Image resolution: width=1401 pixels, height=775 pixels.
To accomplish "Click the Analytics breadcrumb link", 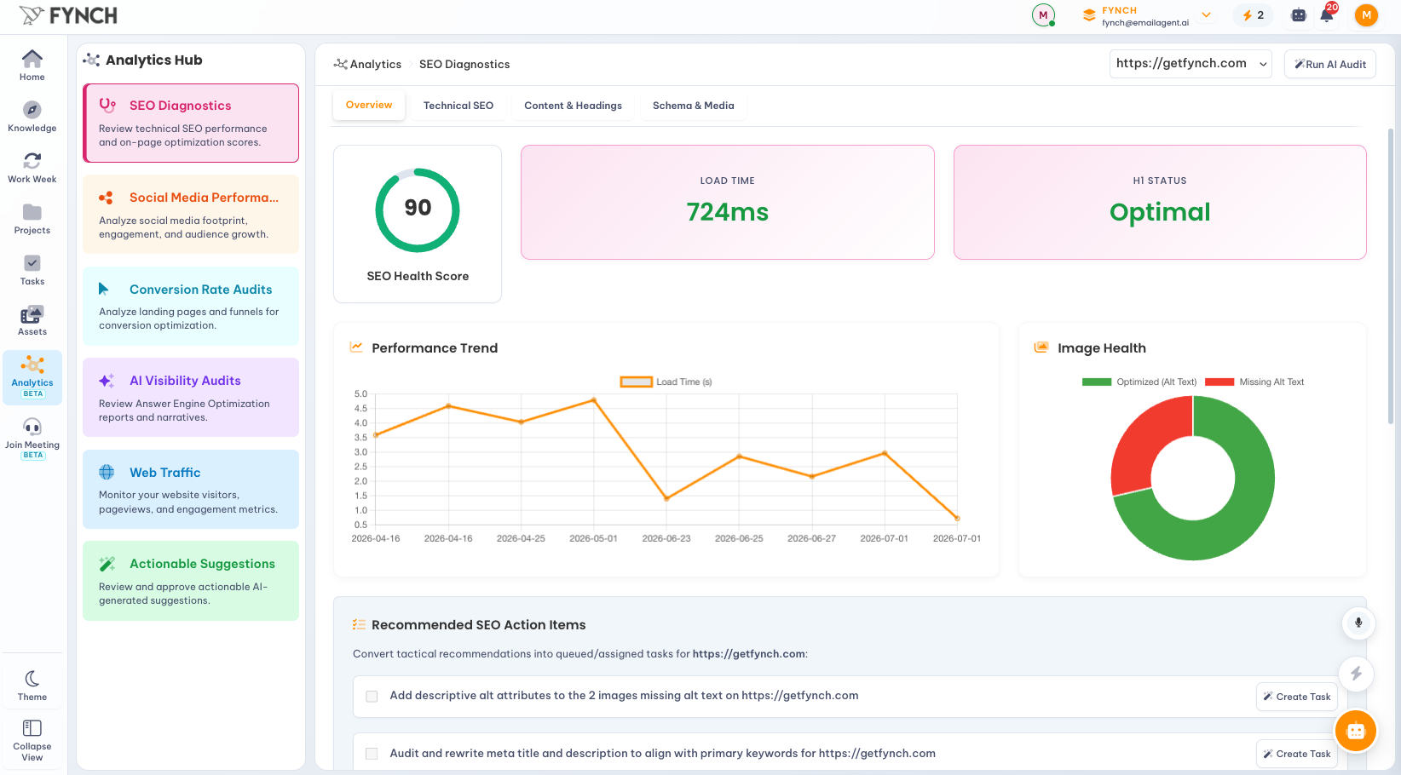I will (x=376, y=64).
